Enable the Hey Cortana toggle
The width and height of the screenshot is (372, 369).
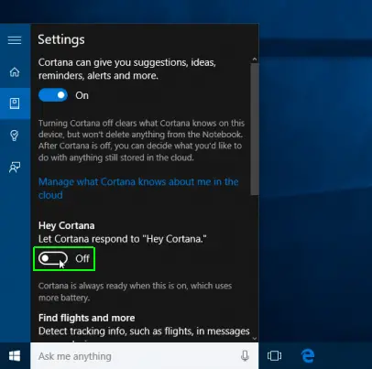(x=53, y=258)
